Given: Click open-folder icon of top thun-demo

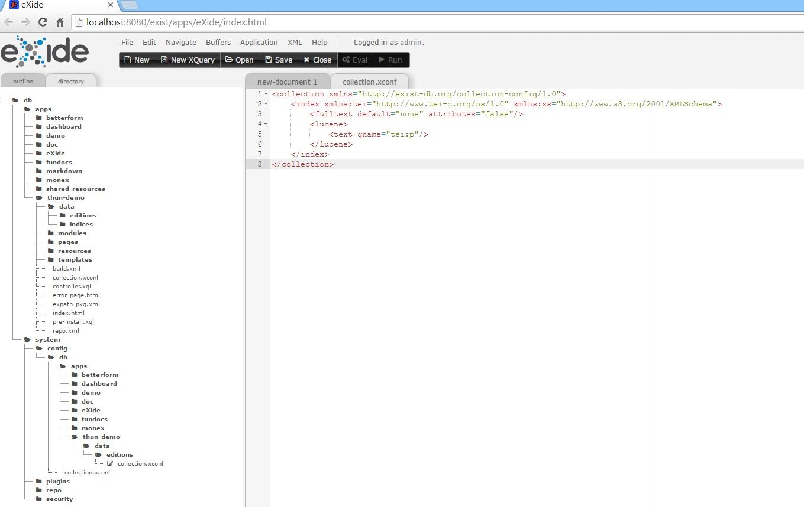Looking at the screenshot, I should click(39, 197).
